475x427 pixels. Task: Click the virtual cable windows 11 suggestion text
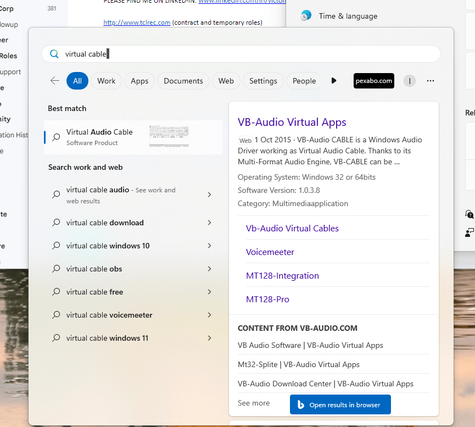point(107,338)
